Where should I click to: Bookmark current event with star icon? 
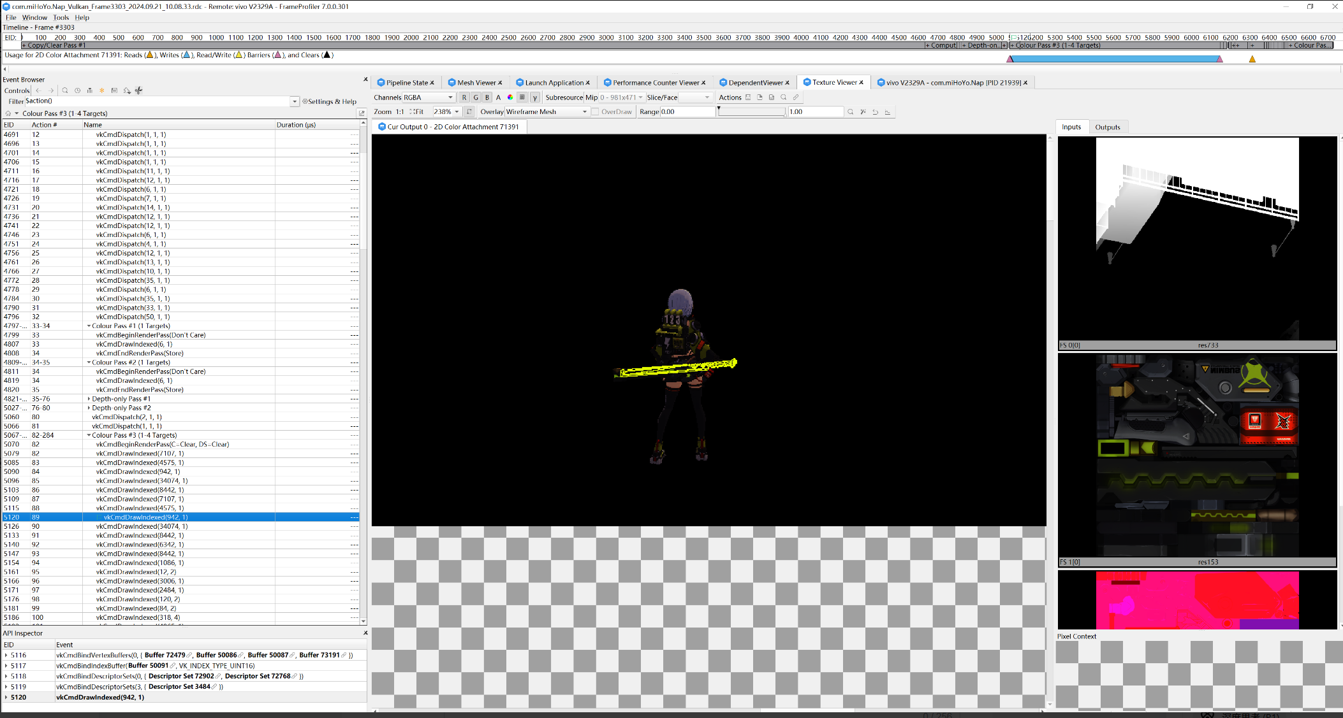point(101,90)
